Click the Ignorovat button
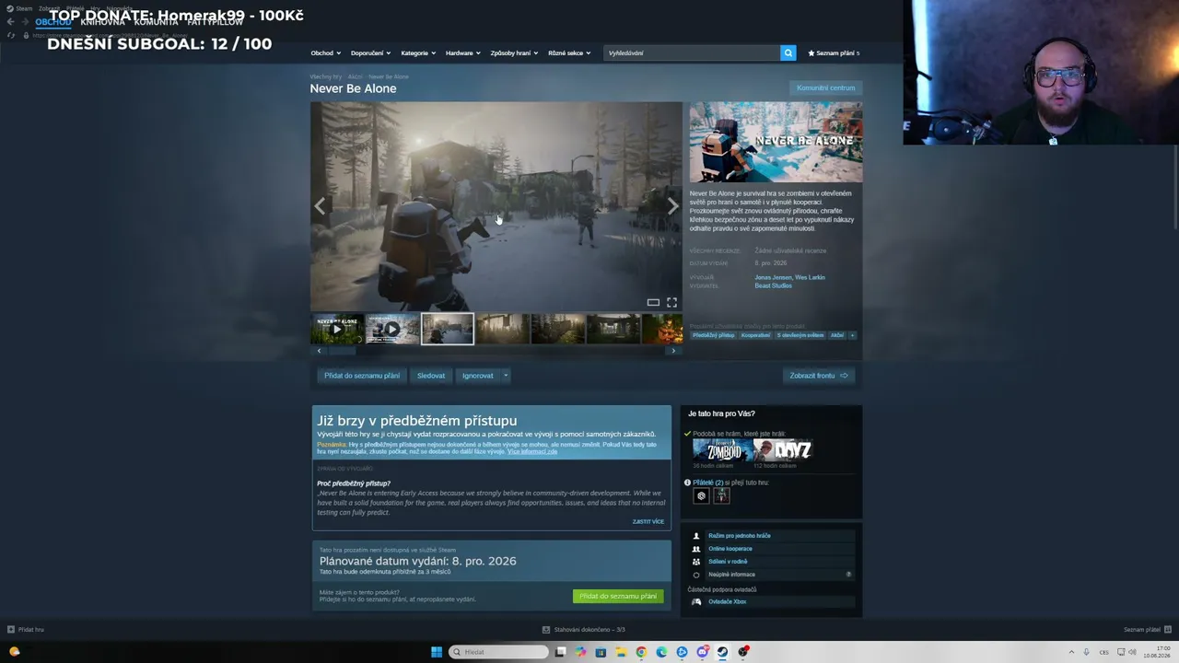Image resolution: width=1179 pixels, height=663 pixels. click(x=477, y=376)
